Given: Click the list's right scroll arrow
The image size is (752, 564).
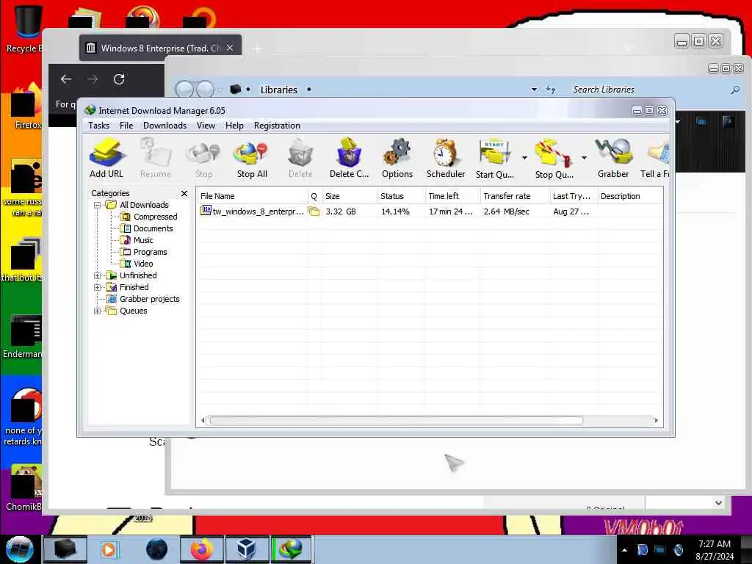Looking at the screenshot, I should pos(656,421).
